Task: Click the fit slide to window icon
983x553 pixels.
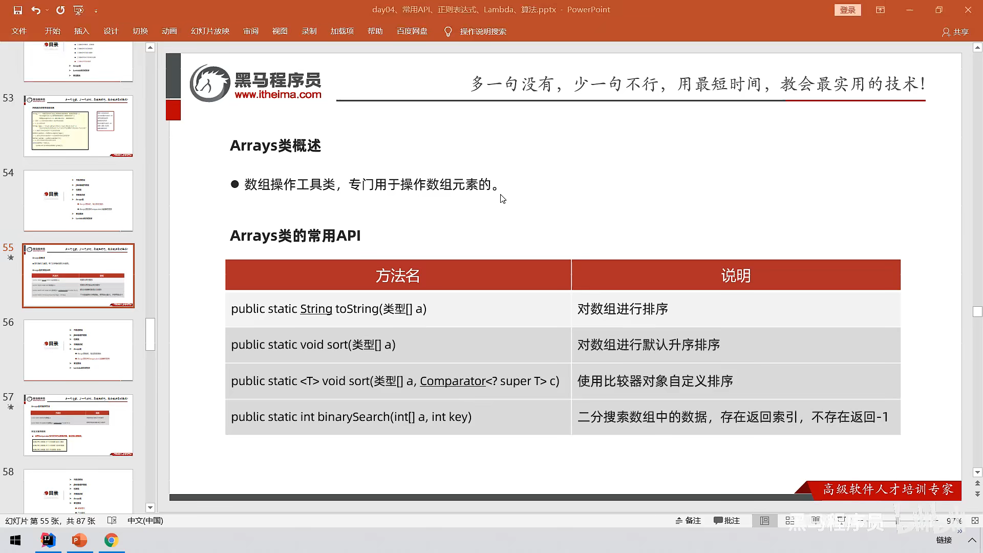Action: coord(975,520)
